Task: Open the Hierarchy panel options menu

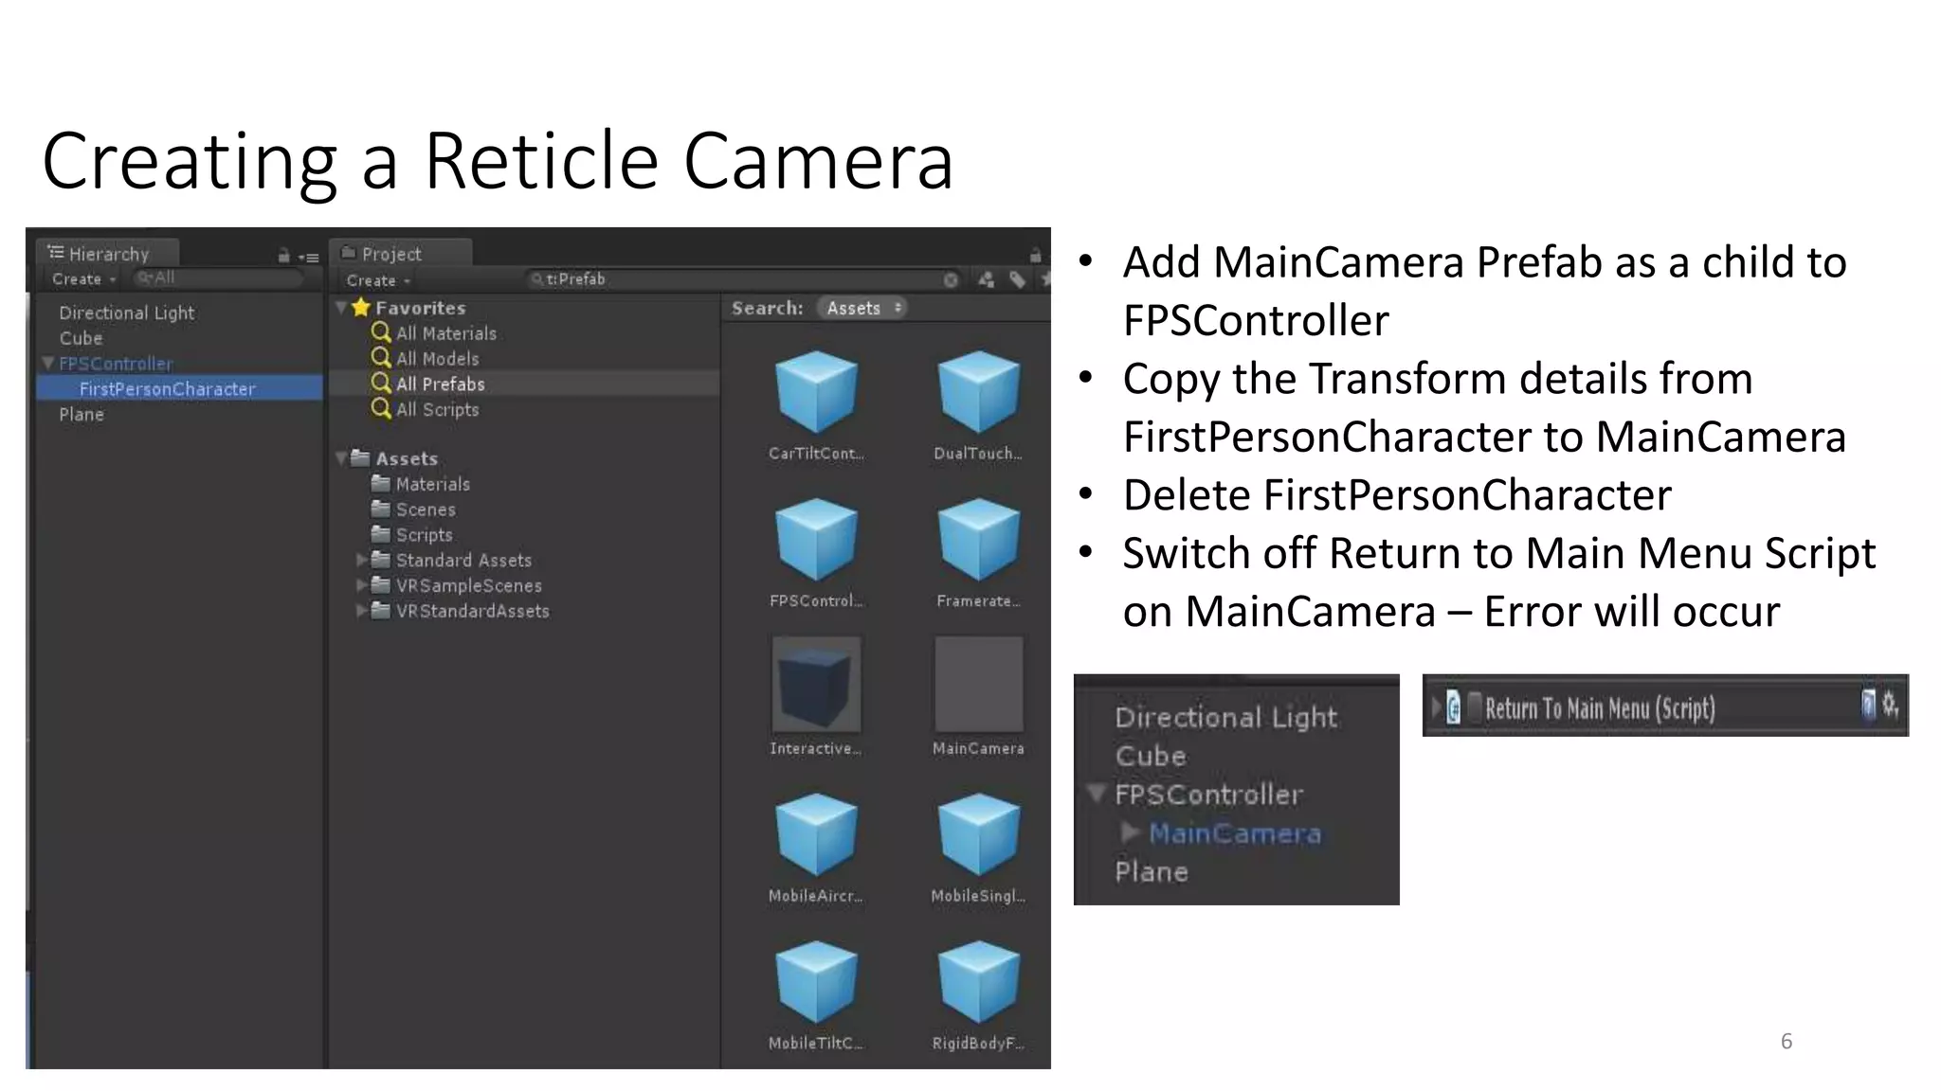Action: (309, 257)
